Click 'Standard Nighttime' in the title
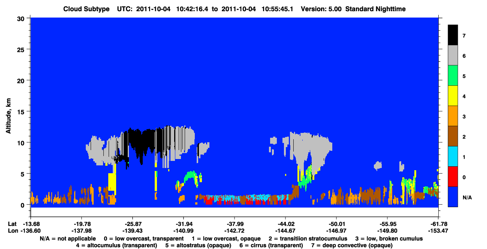The image size is (487, 249). pos(375,9)
